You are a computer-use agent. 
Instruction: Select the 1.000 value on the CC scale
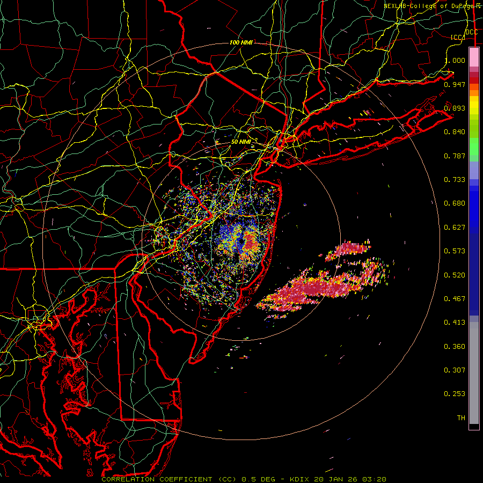[455, 60]
